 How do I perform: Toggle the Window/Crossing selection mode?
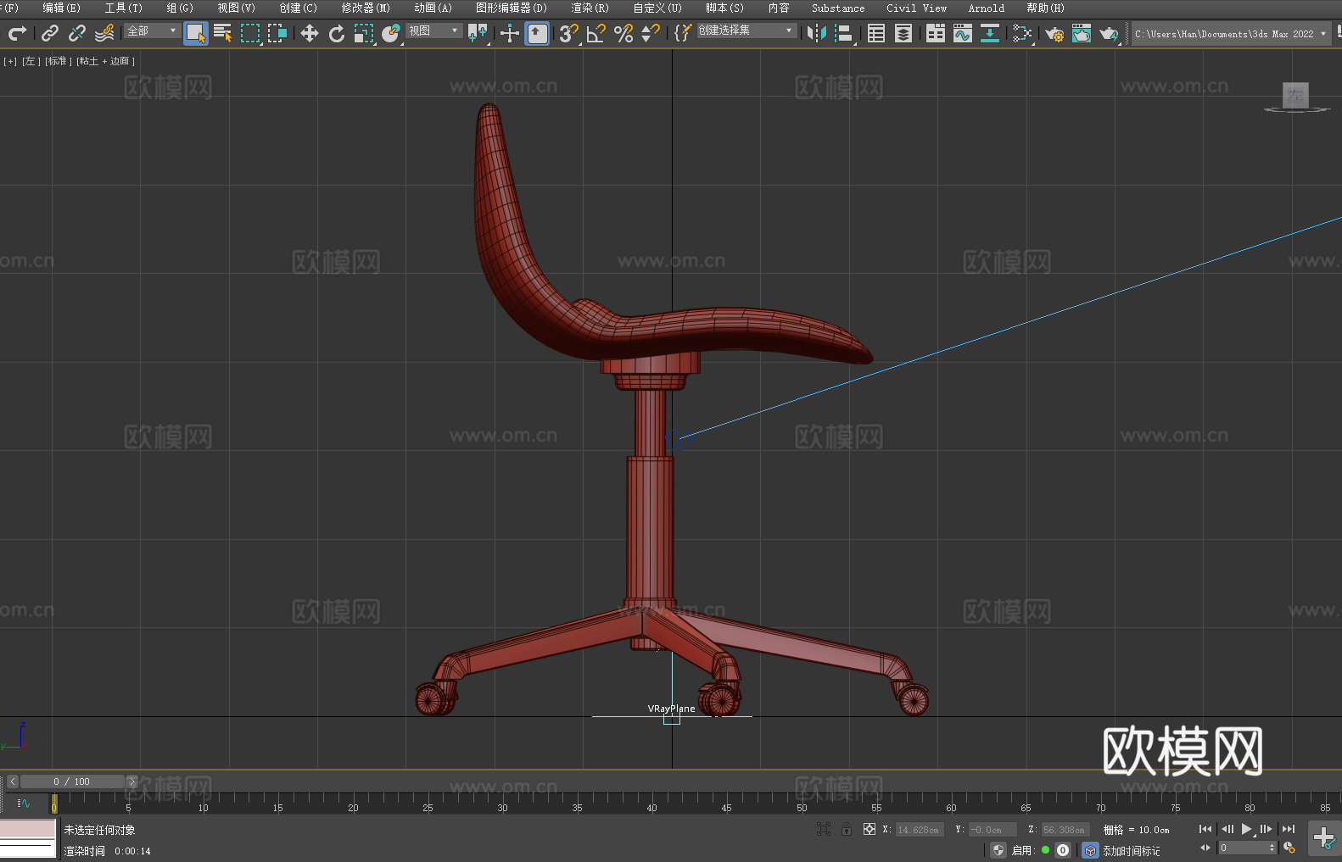(x=277, y=33)
